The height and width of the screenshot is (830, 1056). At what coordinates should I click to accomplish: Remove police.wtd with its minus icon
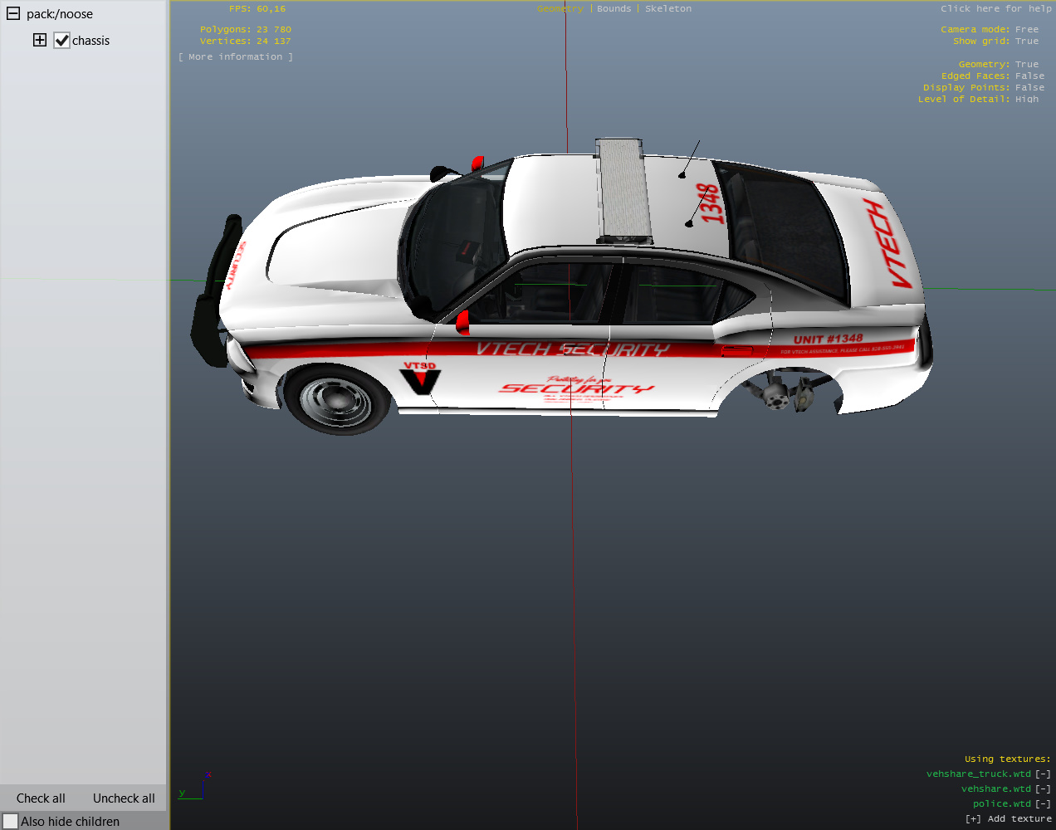click(x=1043, y=804)
